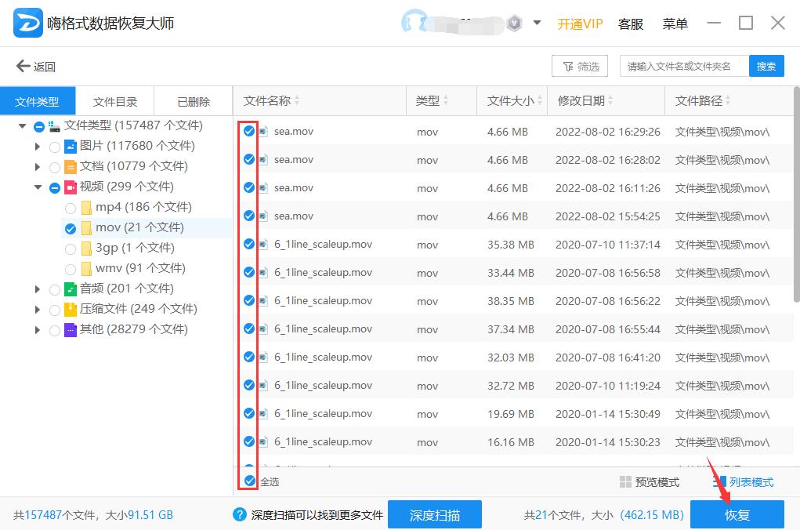Click the help question icon beside 深度扫描
Viewport: 800px width, 530px height.
tap(239, 515)
